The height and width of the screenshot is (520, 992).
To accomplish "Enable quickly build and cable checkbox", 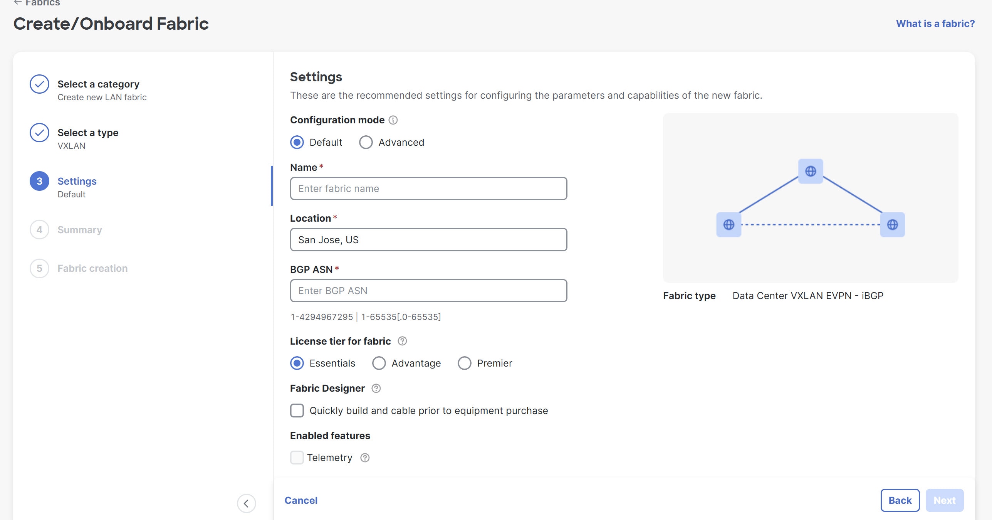I will pos(297,411).
